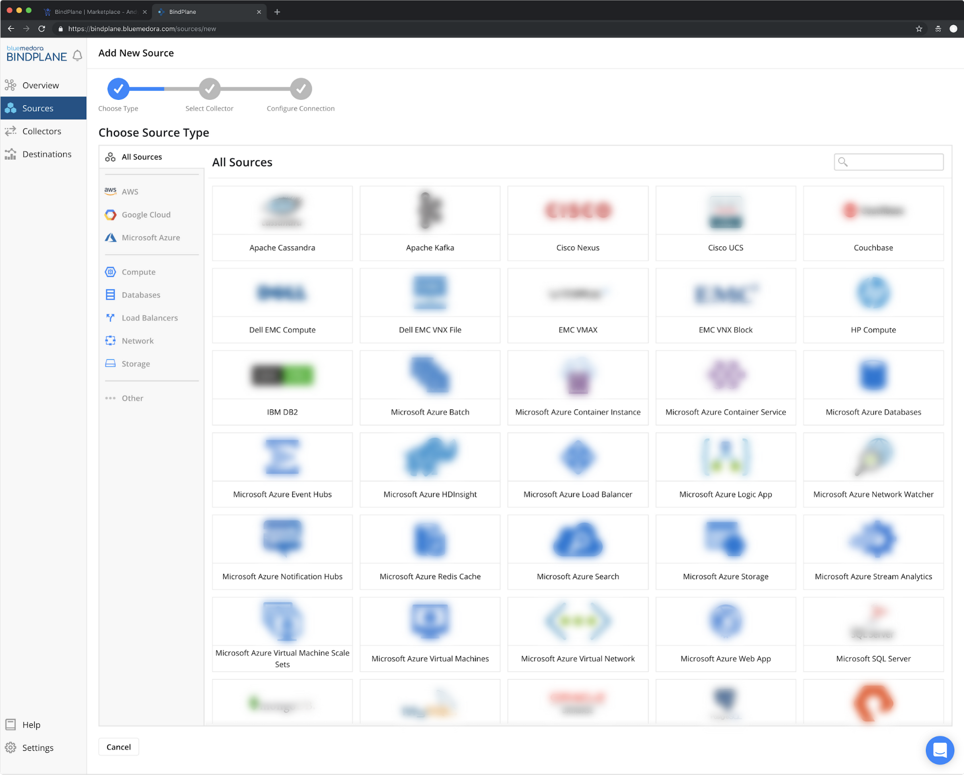This screenshot has width=964, height=775.
Task: Select Microsoft Azure Virtual Machines source
Action: tap(429, 633)
